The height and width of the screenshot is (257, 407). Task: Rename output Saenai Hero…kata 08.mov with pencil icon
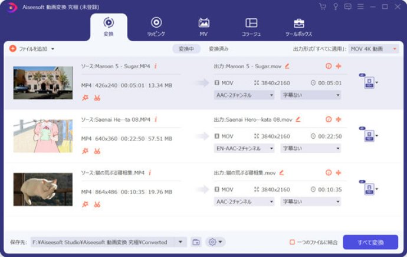pyautogui.click(x=298, y=119)
